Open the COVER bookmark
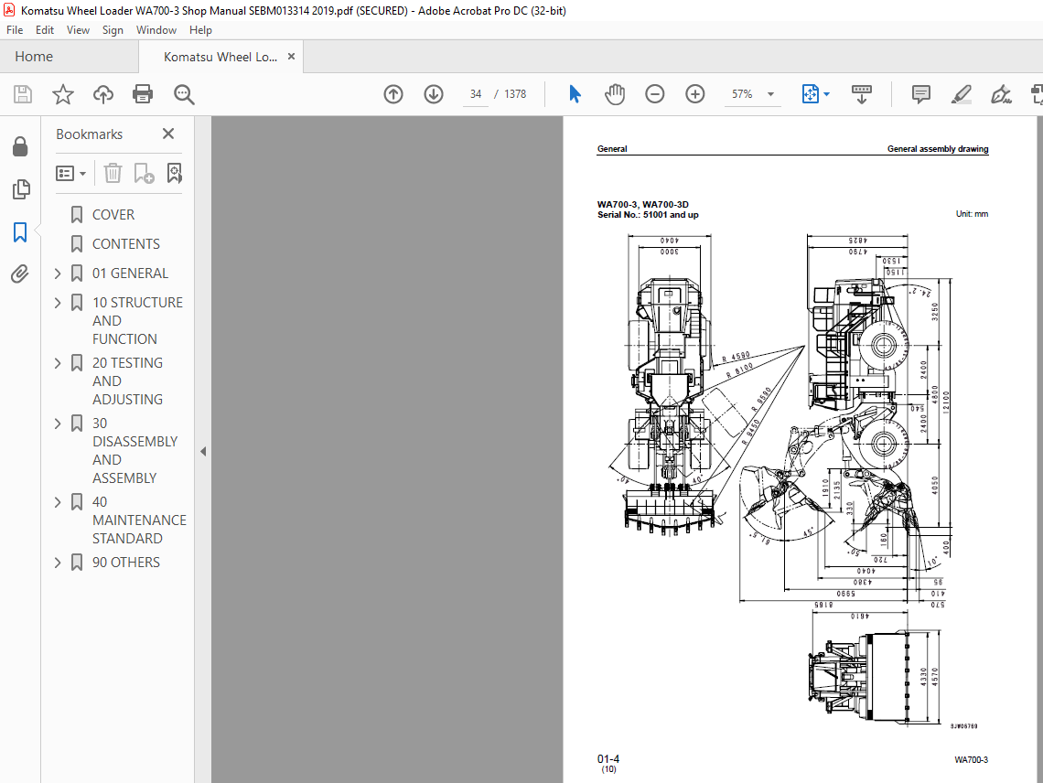The image size is (1043, 783). click(x=113, y=215)
